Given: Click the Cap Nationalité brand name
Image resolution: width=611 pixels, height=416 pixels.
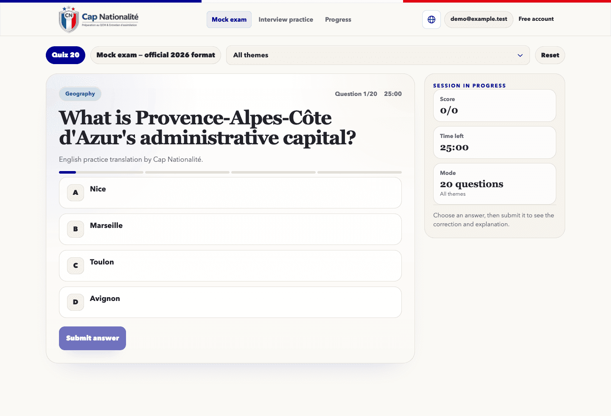Looking at the screenshot, I should point(110,17).
